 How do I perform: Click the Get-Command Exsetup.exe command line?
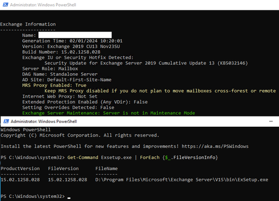142,158
